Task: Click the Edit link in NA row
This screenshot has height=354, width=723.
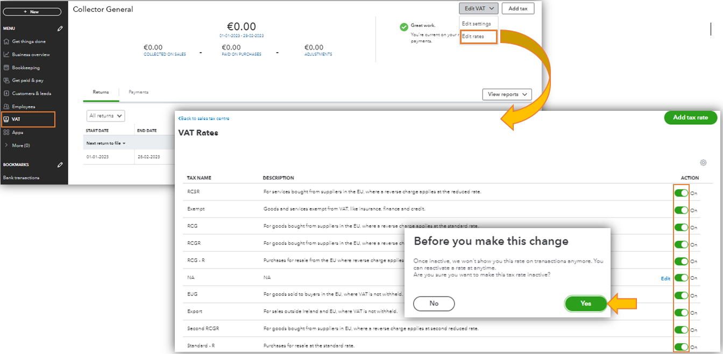Action: [x=665, y=278]
